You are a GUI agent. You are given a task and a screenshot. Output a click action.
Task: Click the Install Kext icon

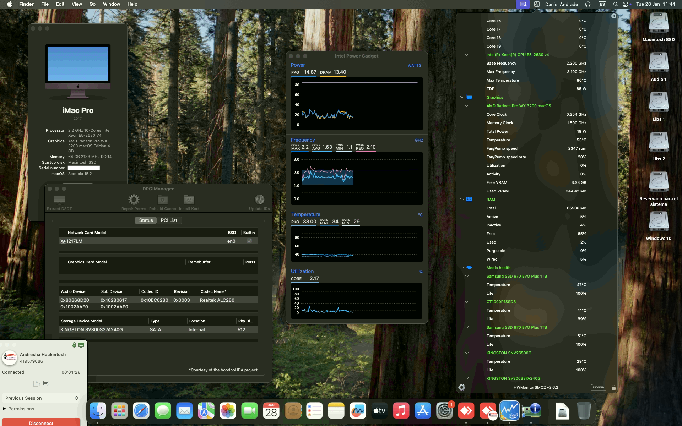coord(189,200)
